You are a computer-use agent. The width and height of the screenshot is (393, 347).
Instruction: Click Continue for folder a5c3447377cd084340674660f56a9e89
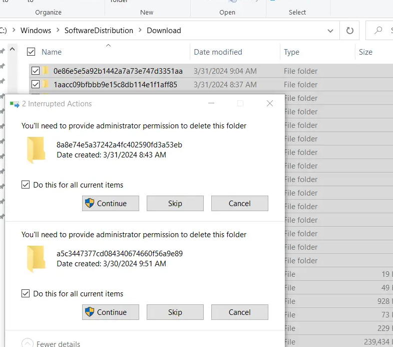pyautogui.click(x=111, y=312)
